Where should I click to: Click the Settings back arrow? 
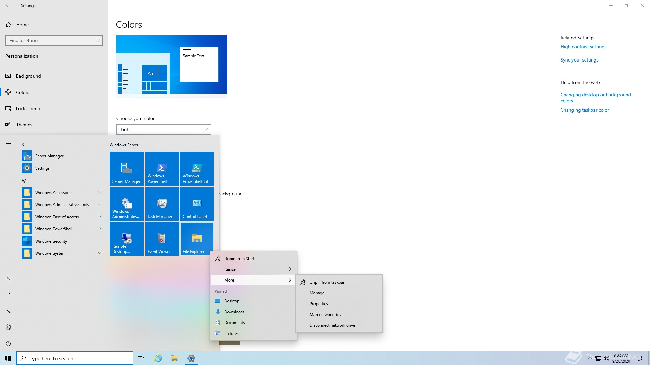pos(8,5)
